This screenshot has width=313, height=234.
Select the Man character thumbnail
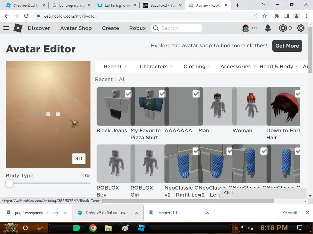coord(218,106)
